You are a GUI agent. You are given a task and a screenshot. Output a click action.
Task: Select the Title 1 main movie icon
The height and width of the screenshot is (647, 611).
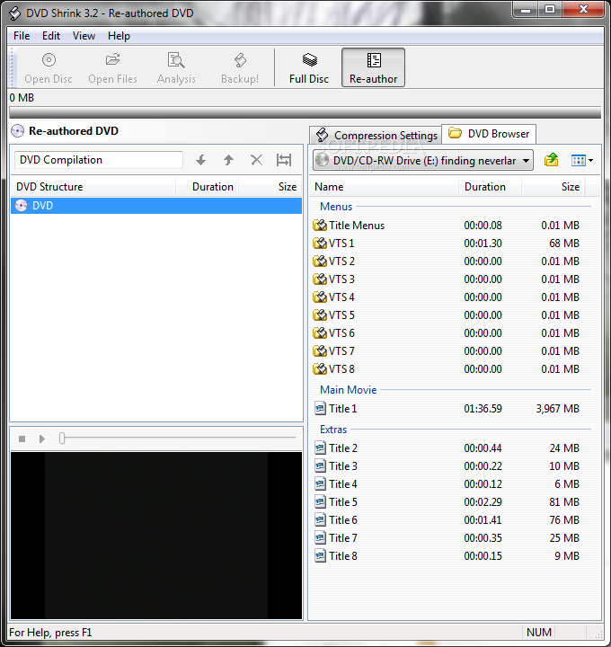pyautogui.click(x=320, y=409)
